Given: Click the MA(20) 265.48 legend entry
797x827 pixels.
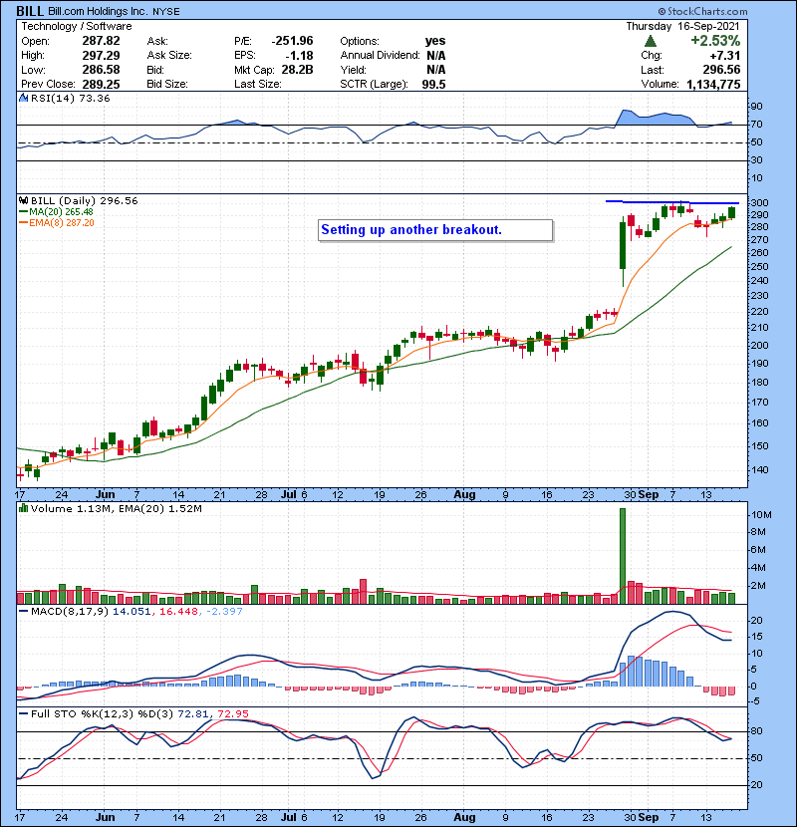Looking at the screenshot, I should (57, 211).
